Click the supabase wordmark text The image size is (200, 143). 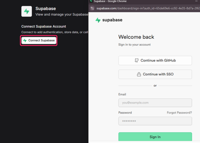112,20
